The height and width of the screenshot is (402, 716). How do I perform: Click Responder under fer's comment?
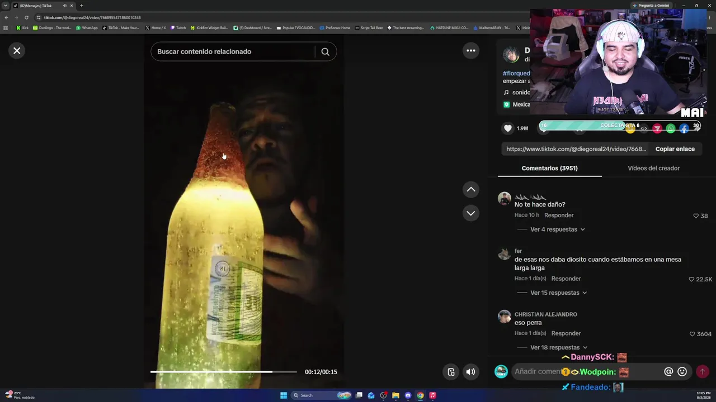pos(566,279)
